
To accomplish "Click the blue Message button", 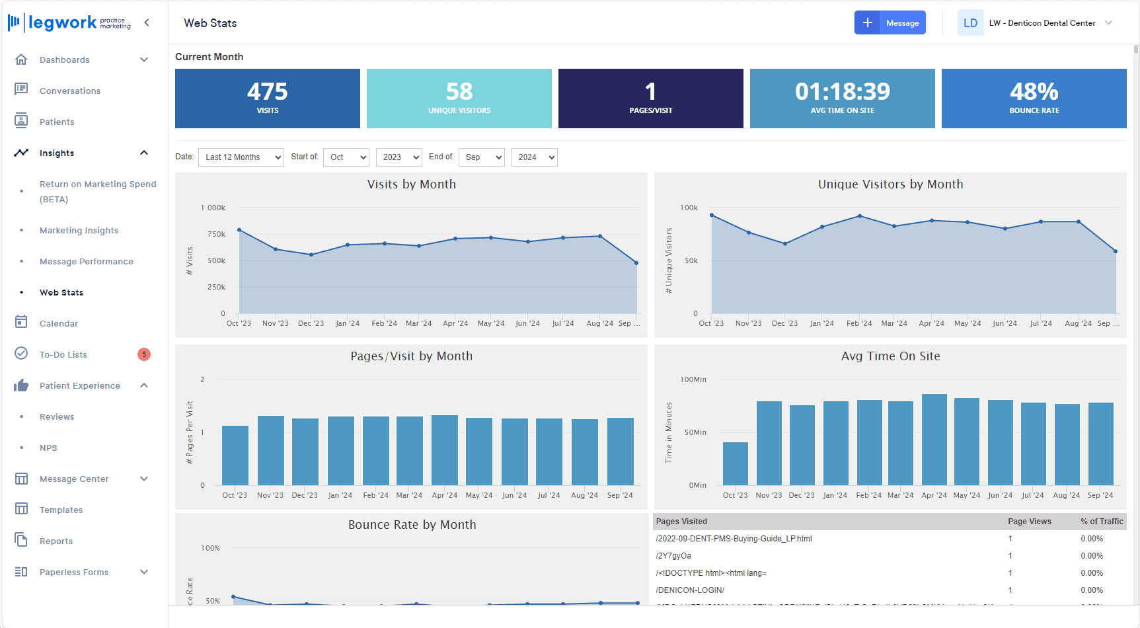I will [x=890, y=23].
